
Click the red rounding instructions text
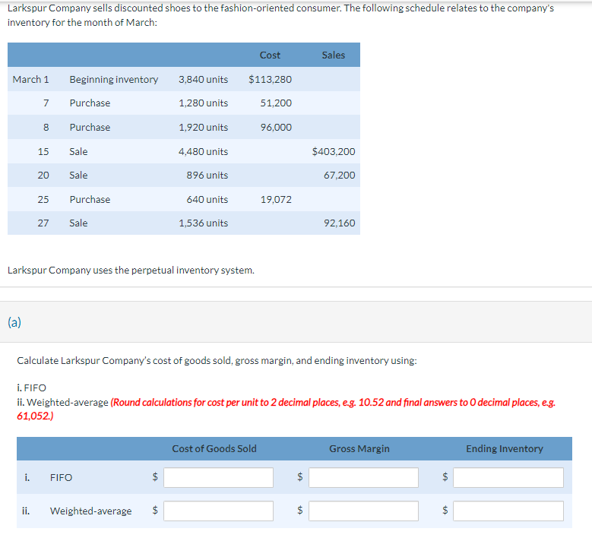286,409
